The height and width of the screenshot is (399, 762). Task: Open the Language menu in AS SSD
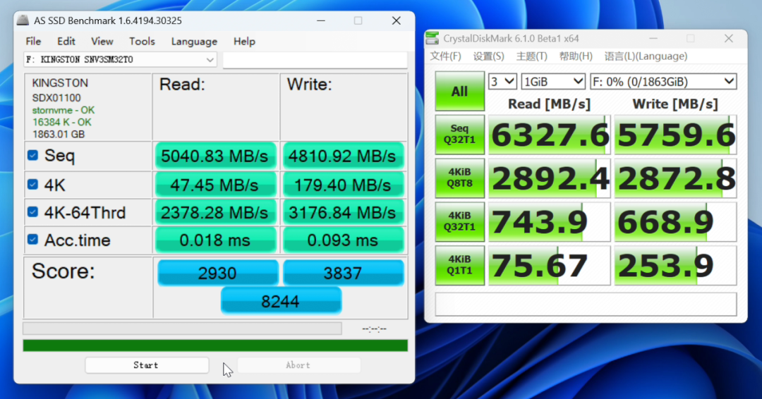194,42
